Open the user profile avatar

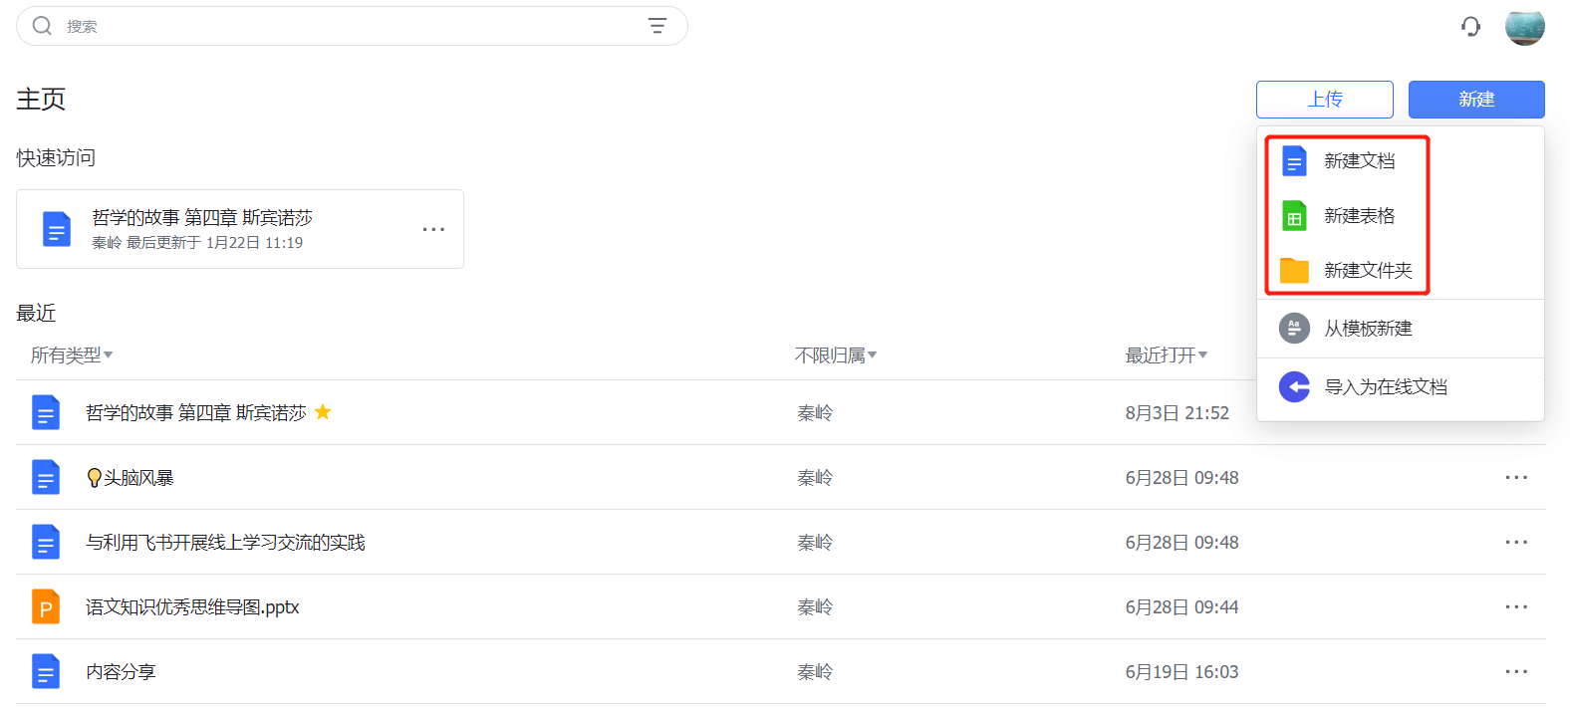point(1524,26)
